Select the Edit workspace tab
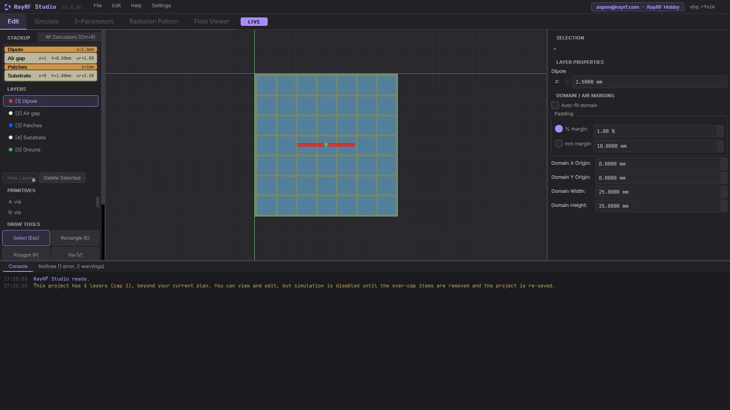This screenshot has width=730, height=410. point(13,22)
